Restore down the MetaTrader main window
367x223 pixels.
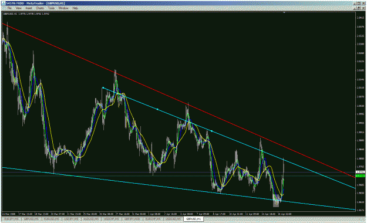359,4
